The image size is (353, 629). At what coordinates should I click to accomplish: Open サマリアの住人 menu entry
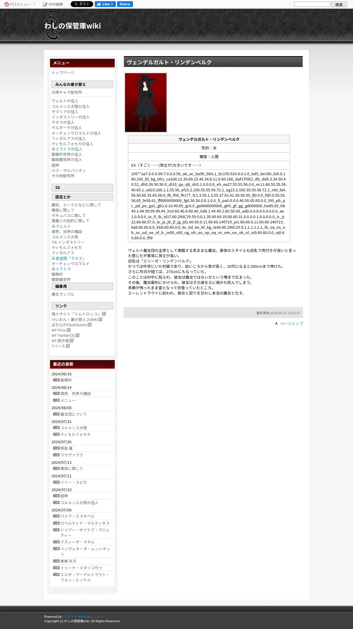pos(65,112)
